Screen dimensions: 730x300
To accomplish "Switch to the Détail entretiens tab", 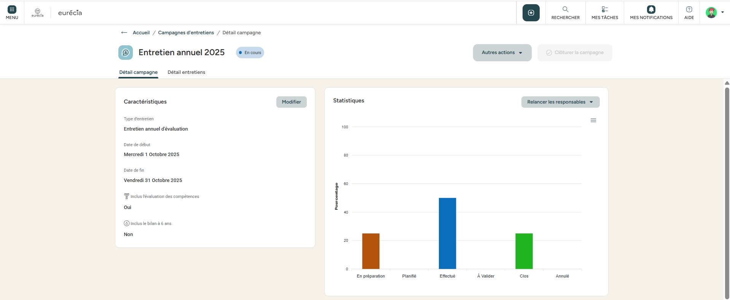I will 186,72.
